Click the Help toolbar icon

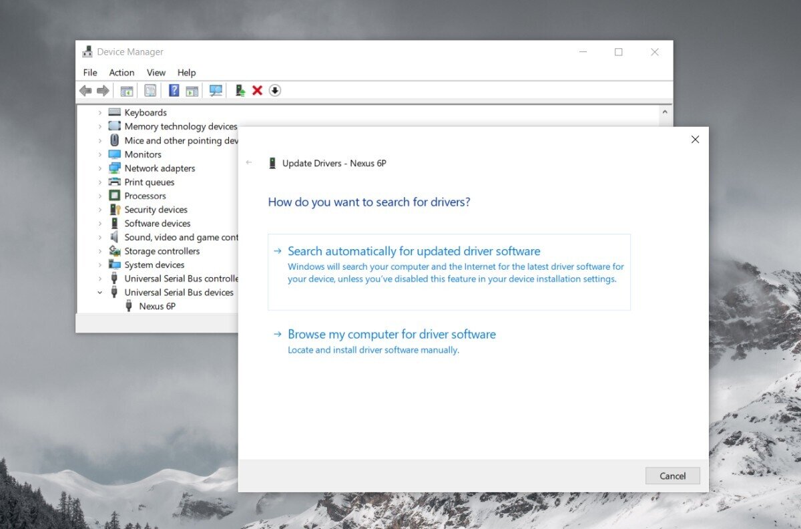point(174,90)
